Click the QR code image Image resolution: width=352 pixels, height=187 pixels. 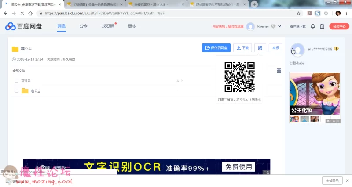click(x=239, y=77)
